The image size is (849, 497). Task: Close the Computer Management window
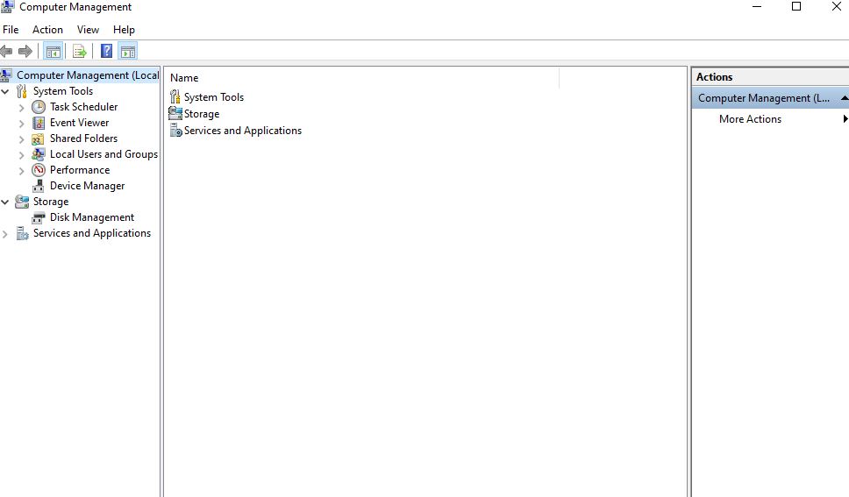(836, 6)
